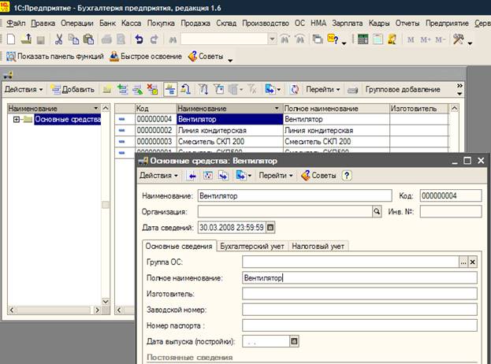Click the Добавить button
Screen dimensions: 491x364
pyautogui.click(x=73, y=90)
